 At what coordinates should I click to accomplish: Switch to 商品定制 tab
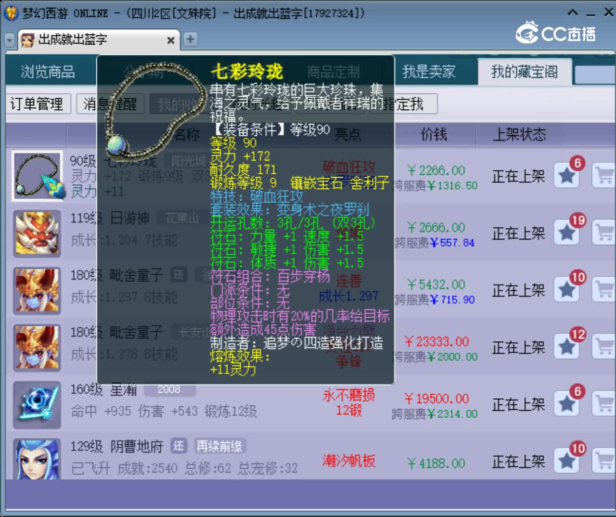[334, 72]
